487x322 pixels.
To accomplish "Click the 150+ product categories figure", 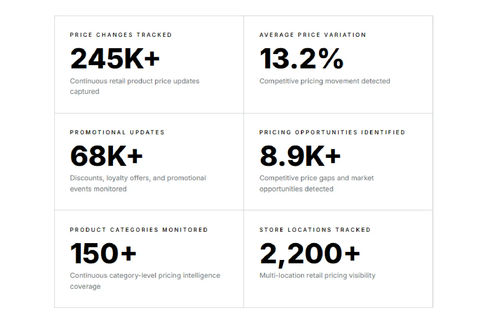I will coord(103,253).
